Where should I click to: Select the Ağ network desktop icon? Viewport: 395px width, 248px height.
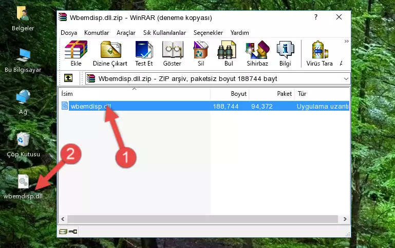click(23, 102)
